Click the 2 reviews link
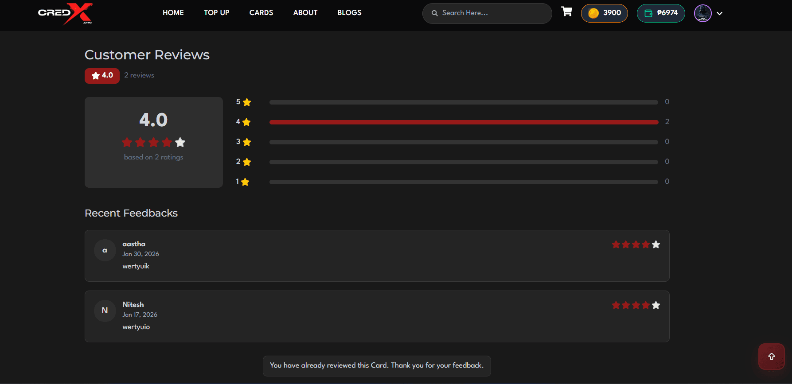 pos(139,75)
